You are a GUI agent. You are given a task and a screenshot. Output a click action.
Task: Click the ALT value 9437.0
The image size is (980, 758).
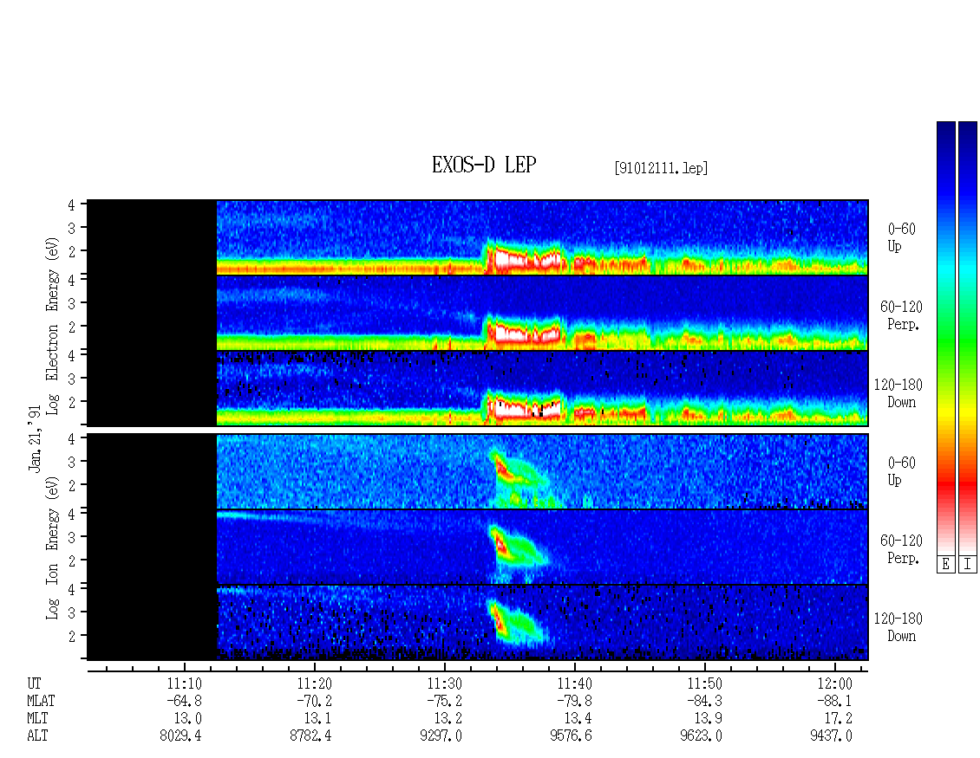831,736
